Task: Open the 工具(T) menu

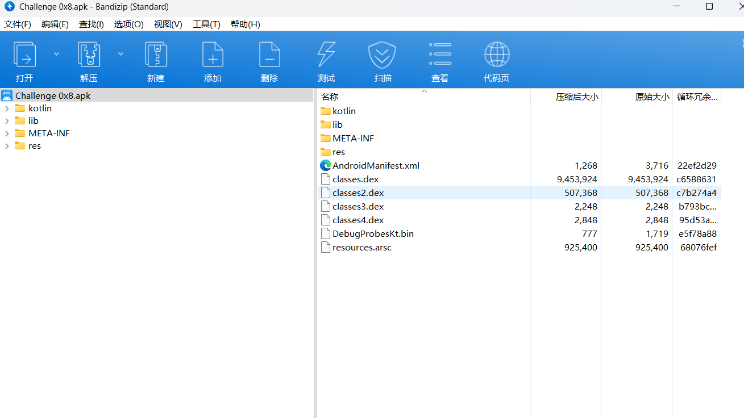Action: click(206, 24)
